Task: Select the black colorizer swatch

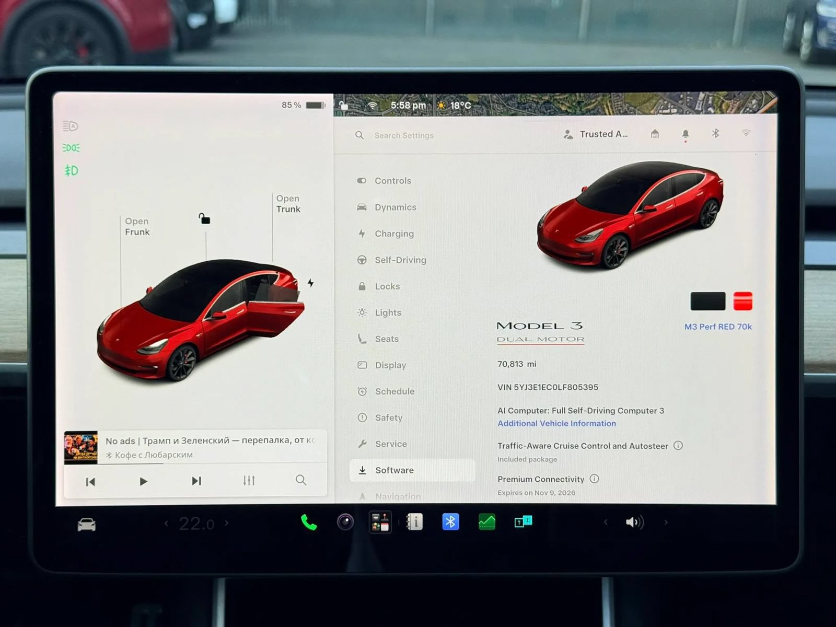Action: 708,301
